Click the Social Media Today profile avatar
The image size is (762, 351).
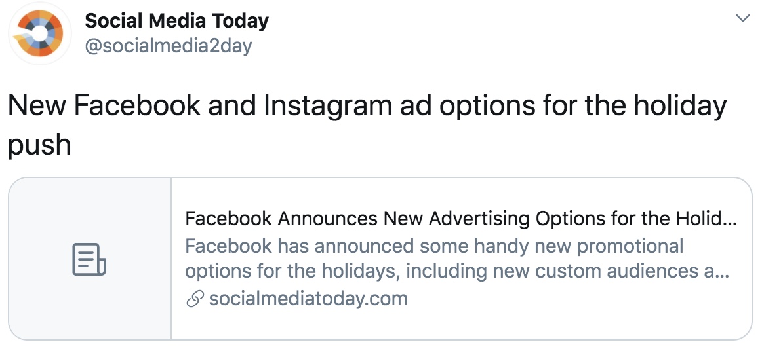[x=40, y=33]
